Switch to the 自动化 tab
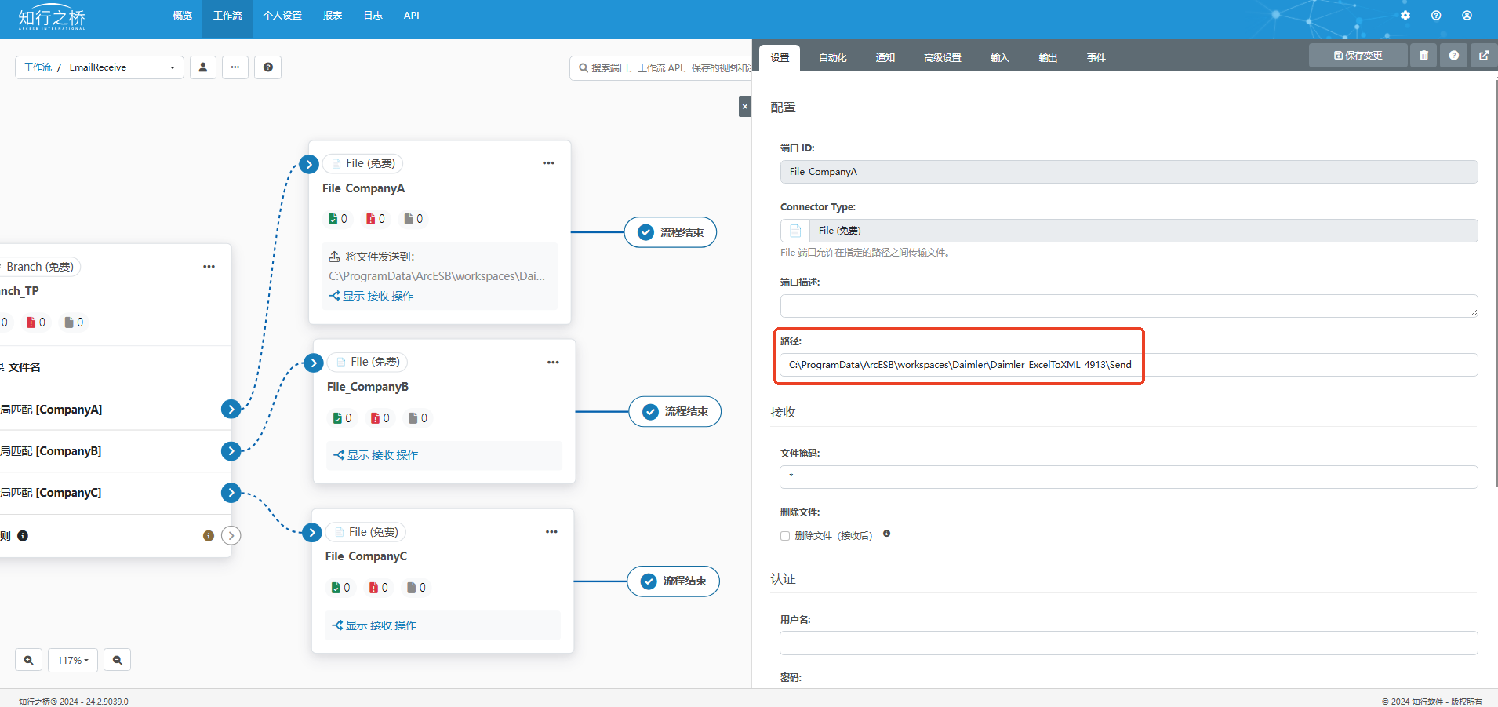The height and width of the screenshot is (707, 1498). click(832, 58)
